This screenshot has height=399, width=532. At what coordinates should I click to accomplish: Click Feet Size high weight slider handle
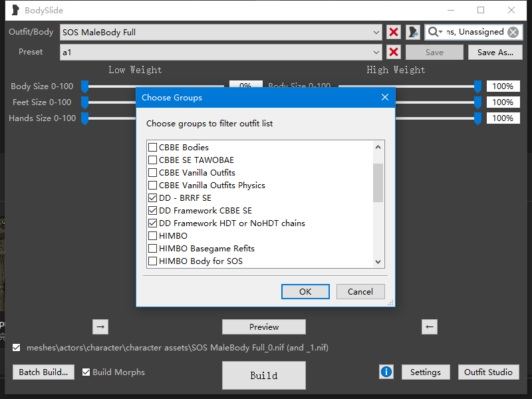point(477,103)
